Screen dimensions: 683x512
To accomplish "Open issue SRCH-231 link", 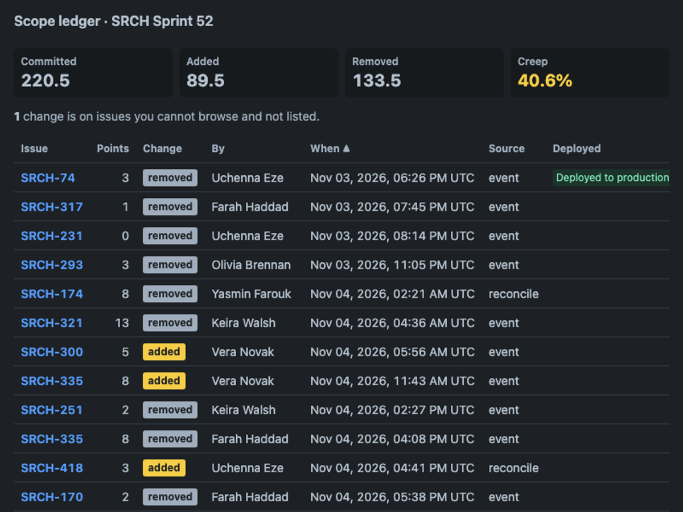I will (52, 236).
